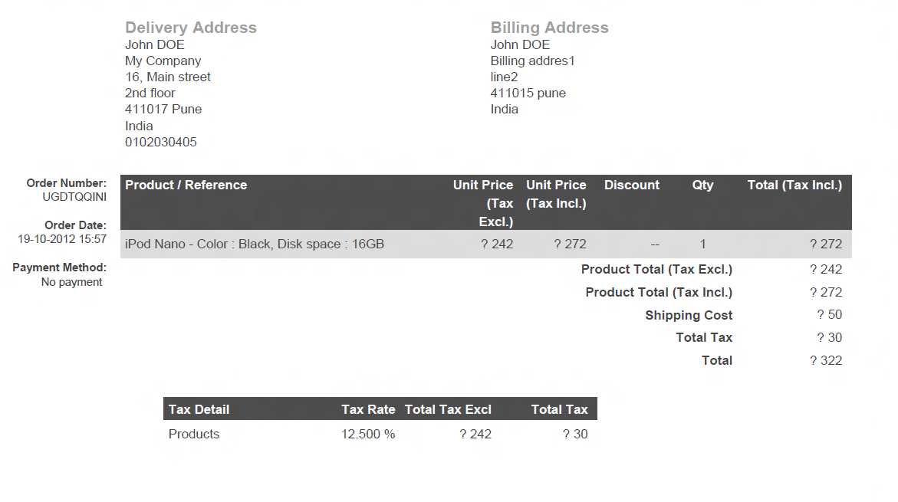Click the Delivery Address heading
This screenshot has width=898, height=502.
click(x=191, y=28)
